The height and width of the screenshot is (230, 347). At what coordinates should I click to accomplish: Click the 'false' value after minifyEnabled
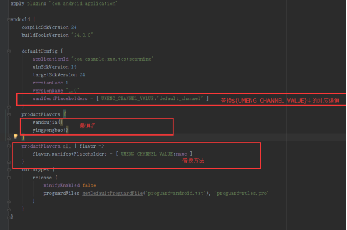pos(89,186)
